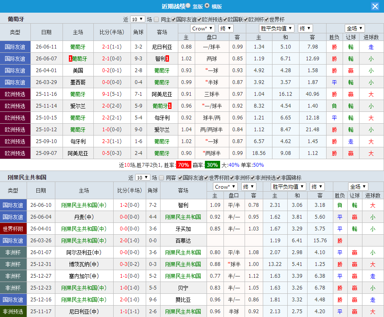Click 智利 away team on 26-06-10 row
Screen dimensions: 384x317
click(x=183, y=206)
